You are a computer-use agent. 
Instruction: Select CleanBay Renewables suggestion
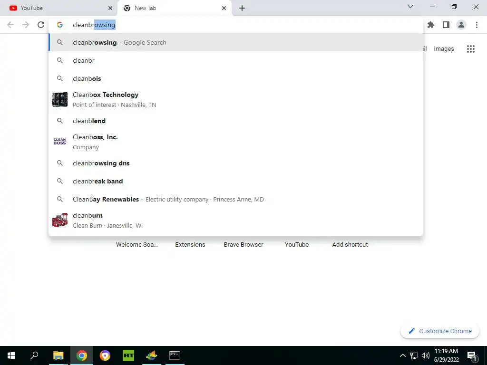(x=236, y=199)
